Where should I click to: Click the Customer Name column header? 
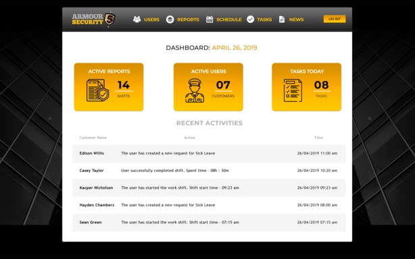click(93, 138)
